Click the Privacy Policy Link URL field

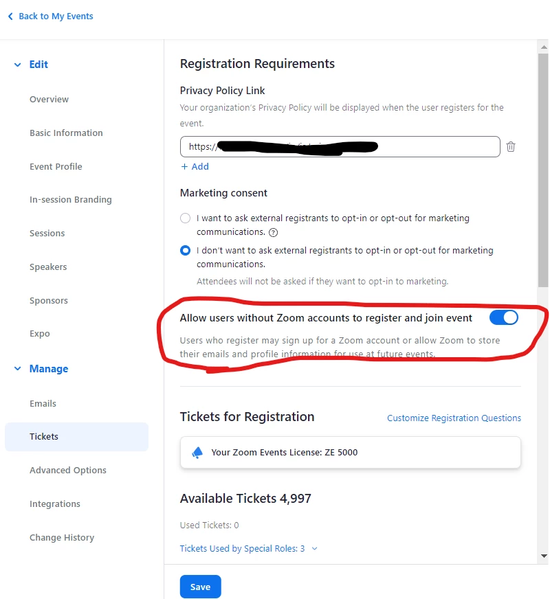pyautogui.click(x=340, y=147)
